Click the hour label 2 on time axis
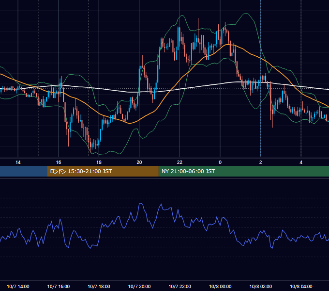The width and height of the screenshot is (329, 291). (261, 162)
